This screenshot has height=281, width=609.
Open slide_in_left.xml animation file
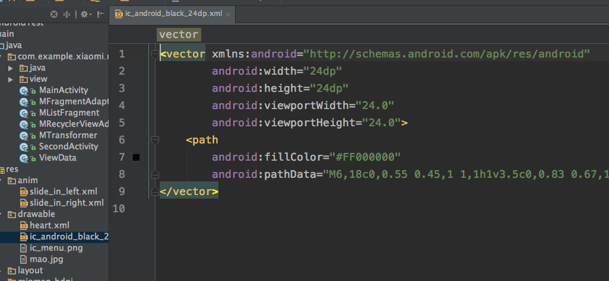[x=63, y=191]
